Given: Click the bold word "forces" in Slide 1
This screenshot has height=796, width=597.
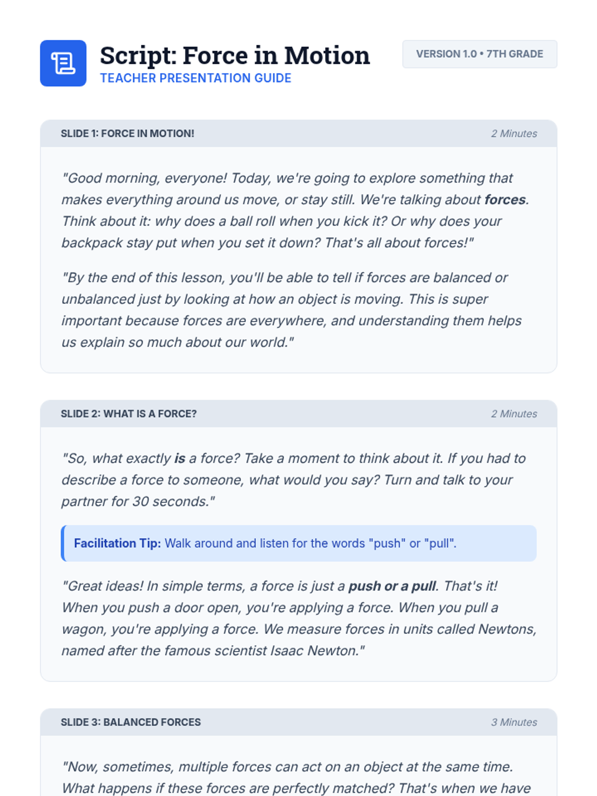Looking at the screenshot, I should coord(505,199).
